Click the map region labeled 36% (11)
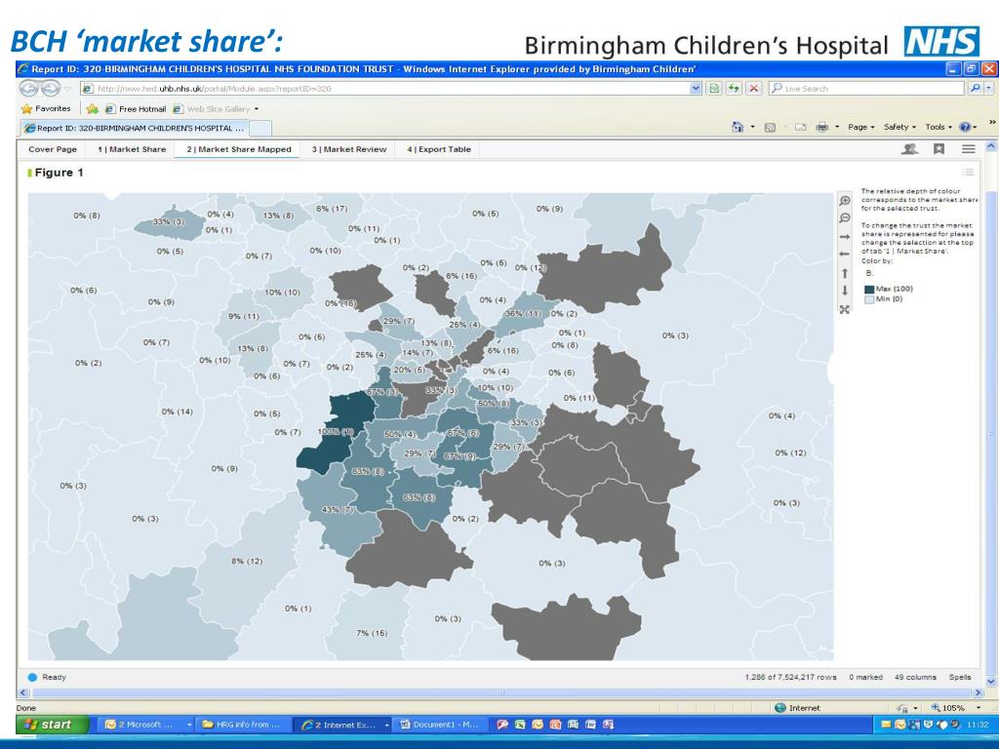This screenshot has width=999, height=749. coord(523,314)
